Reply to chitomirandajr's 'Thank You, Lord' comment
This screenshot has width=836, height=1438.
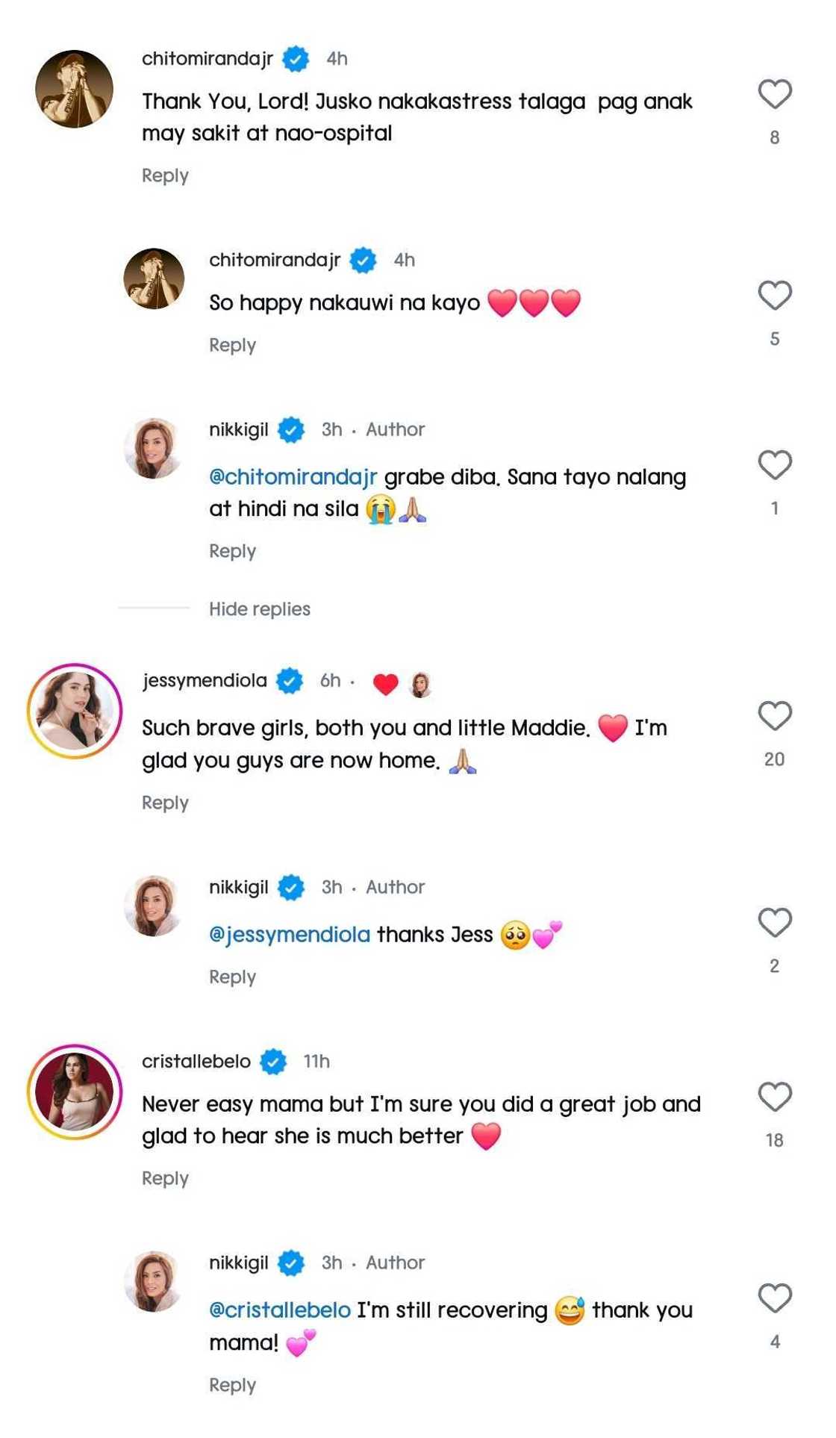(165, 175)
